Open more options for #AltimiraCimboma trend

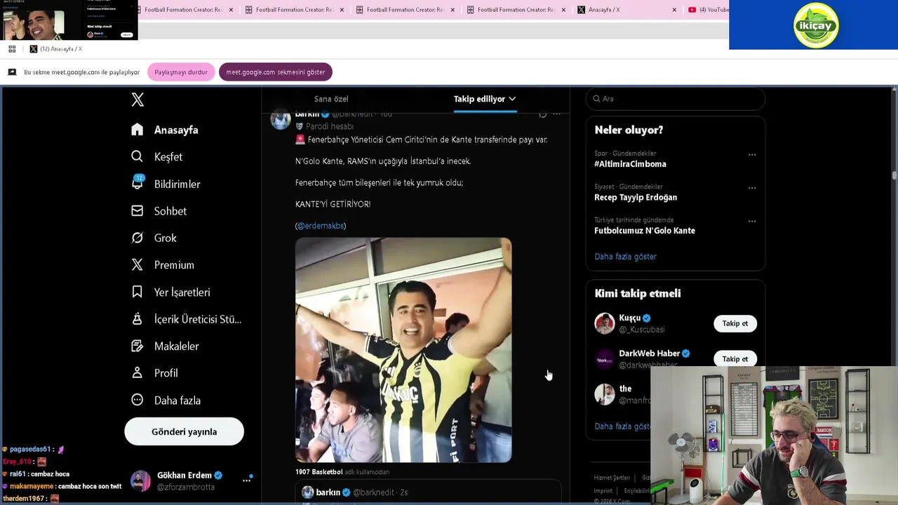coord(752,154)
